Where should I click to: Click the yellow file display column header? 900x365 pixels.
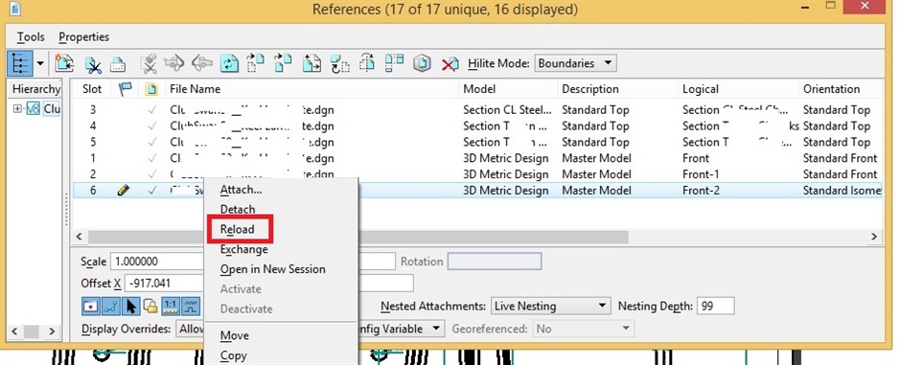pos(150,89)
